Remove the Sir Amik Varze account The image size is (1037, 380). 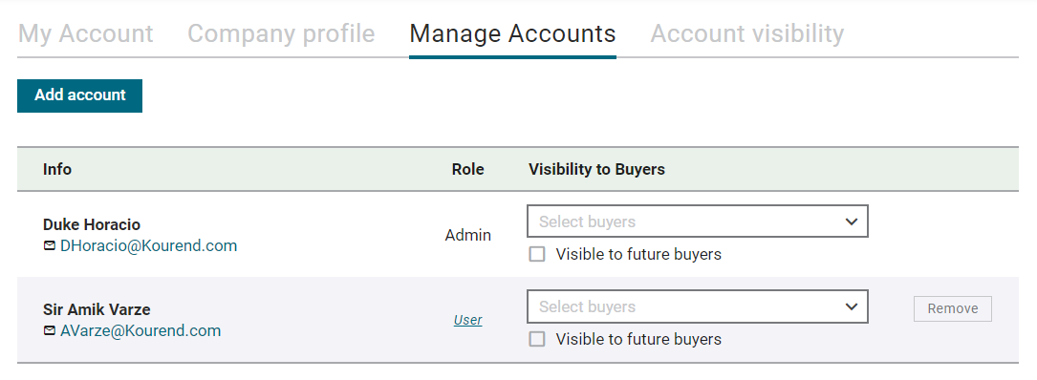(952, 308)
